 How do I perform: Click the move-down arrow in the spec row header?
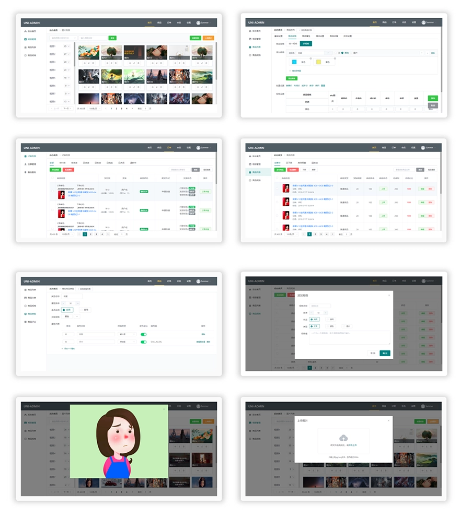(x=428, y=53)
